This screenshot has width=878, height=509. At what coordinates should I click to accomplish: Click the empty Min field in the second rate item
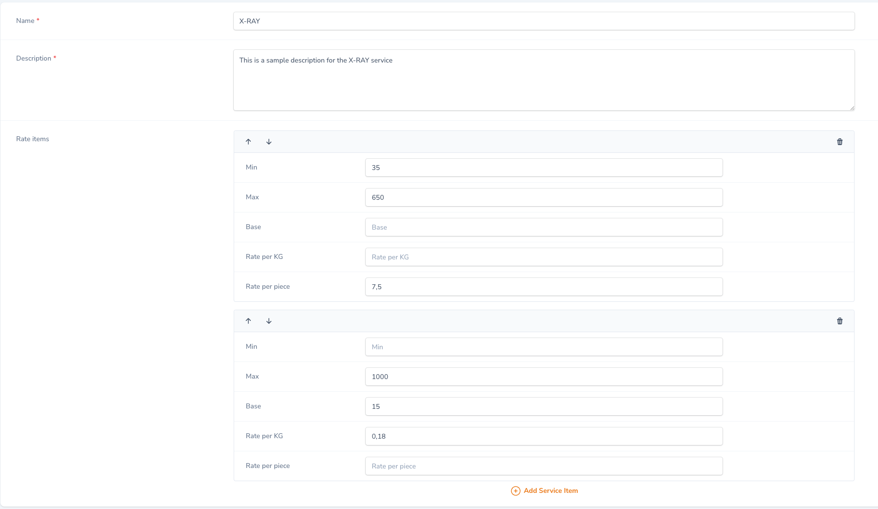(544, 347)
